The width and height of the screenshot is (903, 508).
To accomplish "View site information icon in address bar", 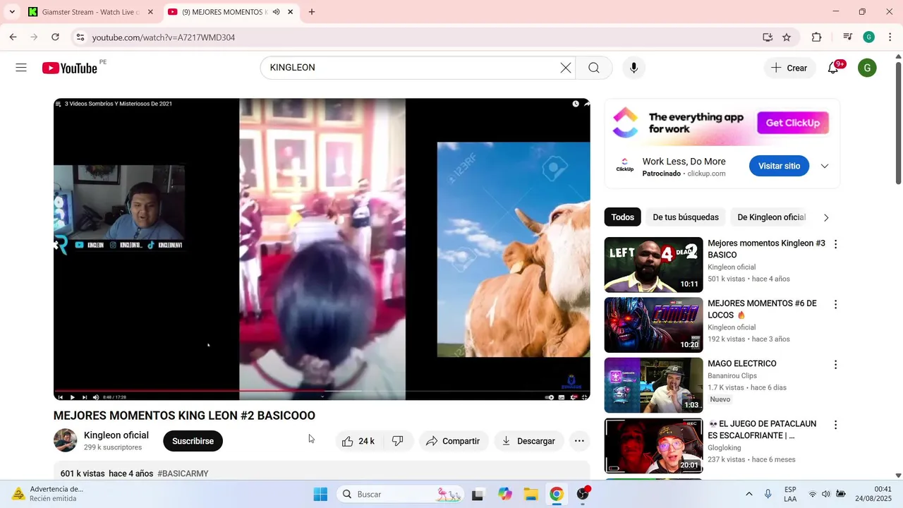I will (80, 37).
